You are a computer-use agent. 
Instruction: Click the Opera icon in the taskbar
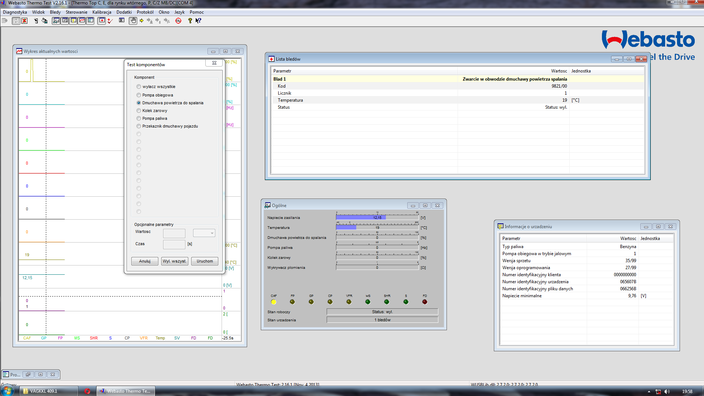(87, 391)
